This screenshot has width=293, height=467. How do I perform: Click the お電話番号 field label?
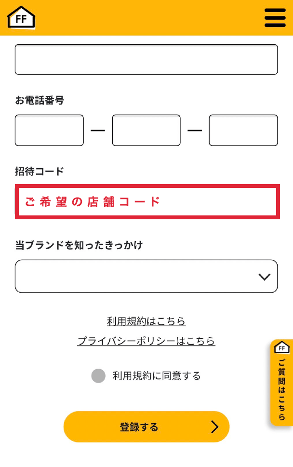(x=40, y=100)
